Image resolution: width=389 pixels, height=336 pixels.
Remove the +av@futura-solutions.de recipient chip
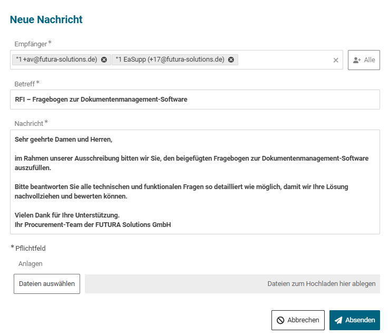pyautogui.click(x=104, y=60)
